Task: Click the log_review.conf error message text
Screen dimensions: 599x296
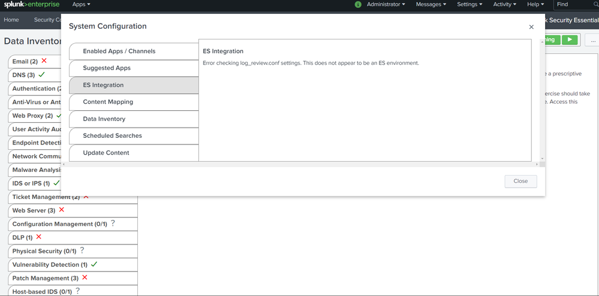Action: (311, 63)
